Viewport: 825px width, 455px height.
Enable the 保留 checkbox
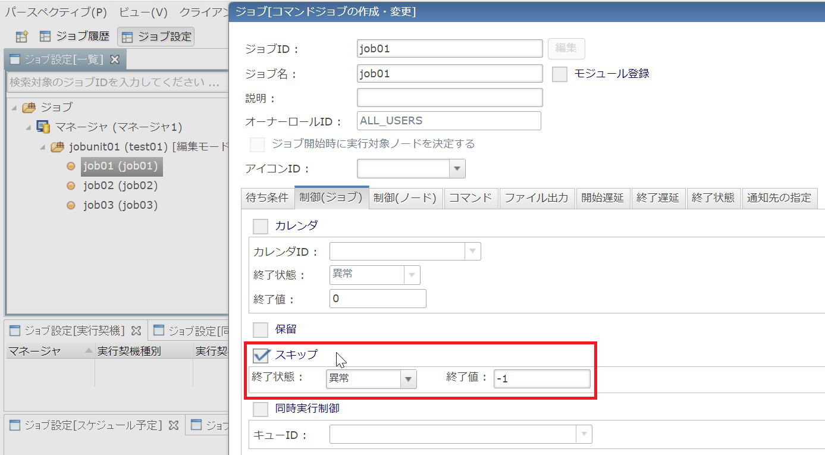click(x=261, y=330)
